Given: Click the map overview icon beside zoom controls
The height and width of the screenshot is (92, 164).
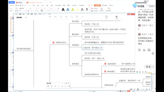Looking at the screenshot, I should point(138,89).
